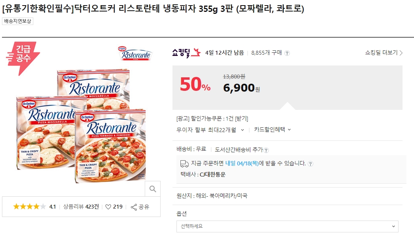This screenshot has width=414, height=236.
Task: Click the magnifier icon on product image
Action: point(153,189)
